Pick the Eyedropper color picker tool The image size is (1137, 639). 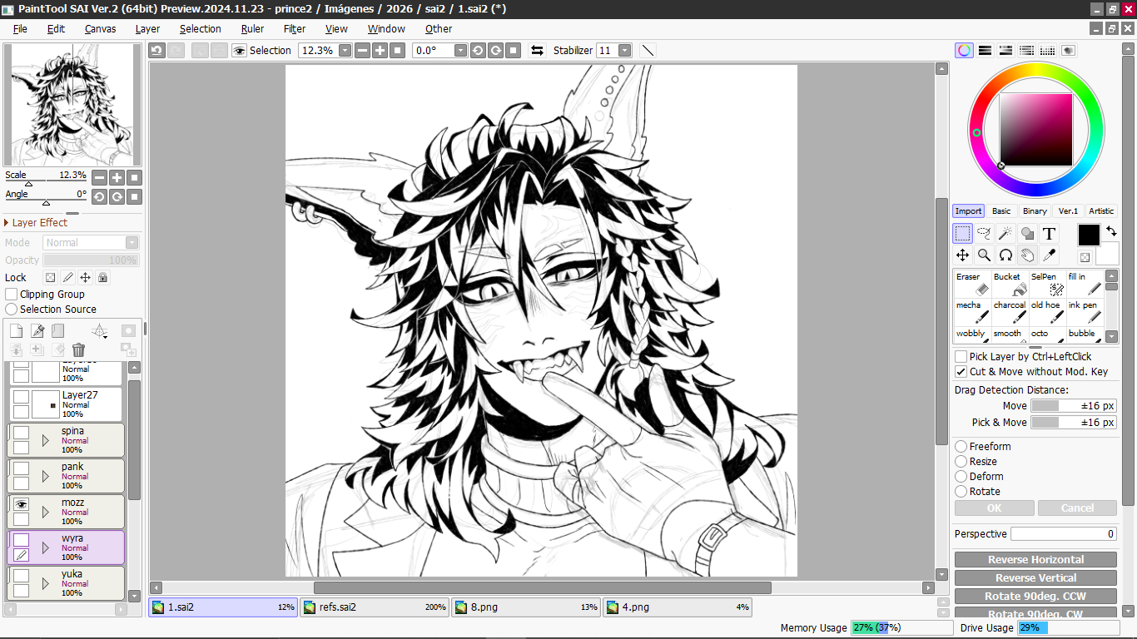(1049, 255)
